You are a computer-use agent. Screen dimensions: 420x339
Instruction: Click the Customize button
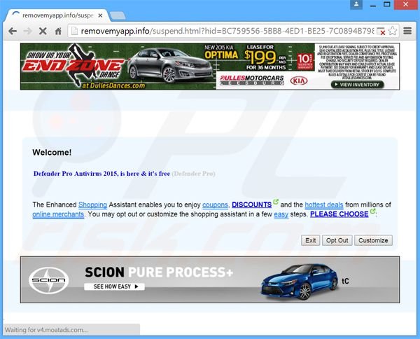click(373, 240)
